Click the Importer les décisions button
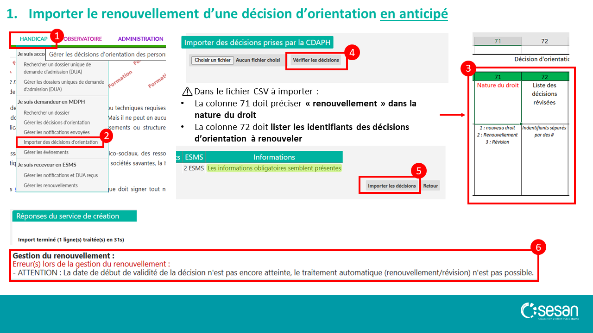Viewport: 593px width, 333px height. tap(391, 186)
